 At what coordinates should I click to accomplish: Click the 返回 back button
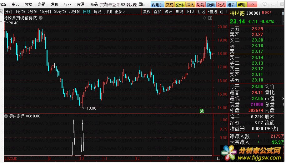(x=223, y=12)
